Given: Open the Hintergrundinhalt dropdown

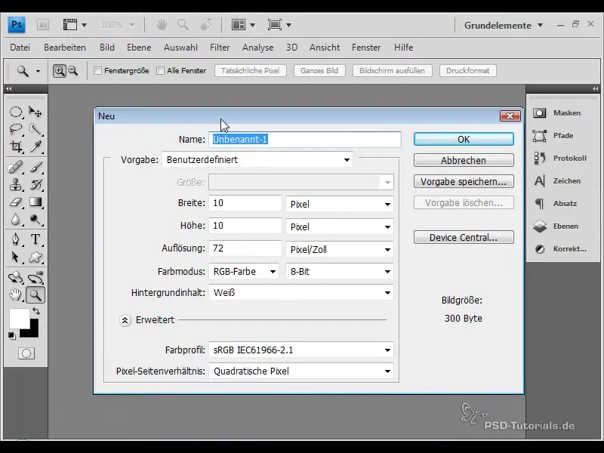Looking at the screenshot, I should 301,293.
